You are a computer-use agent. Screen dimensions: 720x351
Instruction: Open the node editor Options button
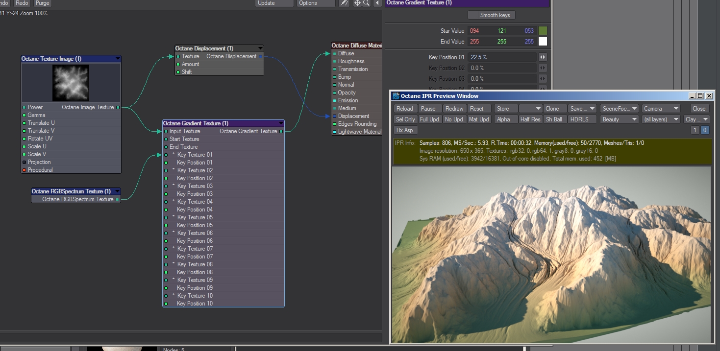316,3
